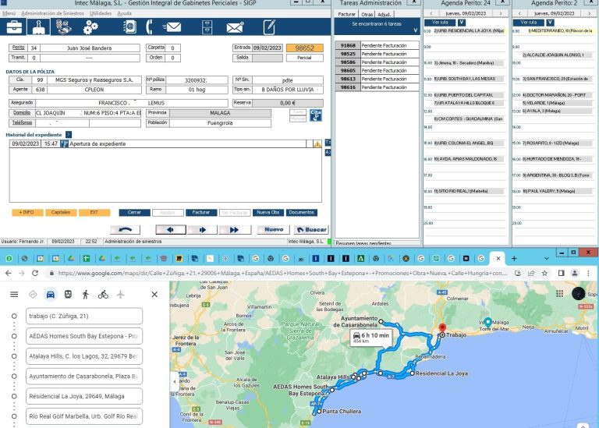Open the Documentos button
This screenshot has width=599, height=428.
[x=301, y=212]
